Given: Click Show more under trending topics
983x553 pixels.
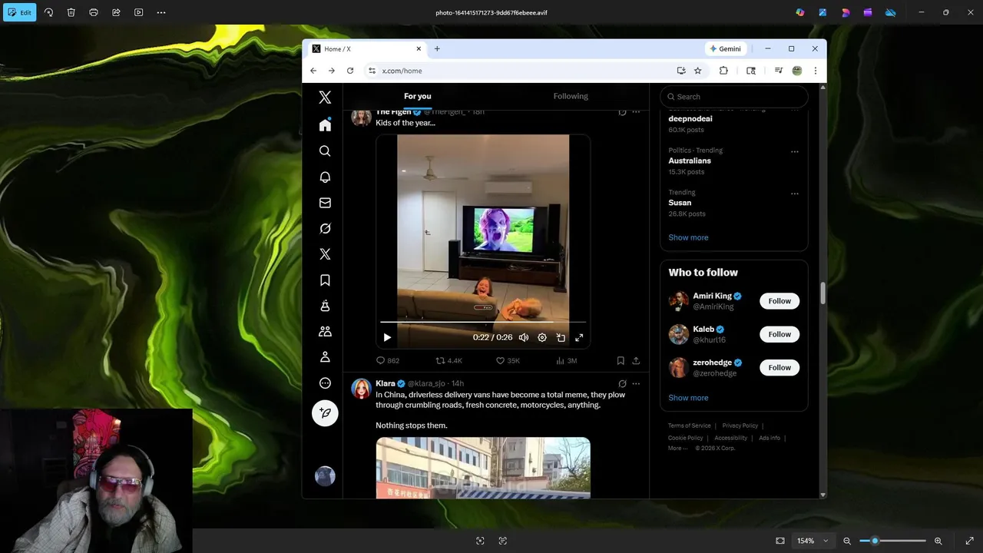Looking at the screenshot, I should (x=688, y=237).
